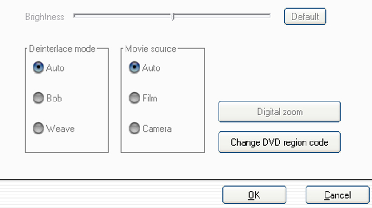Set movie source to Camera radio
Screen dimensions: 372x208
134,128
